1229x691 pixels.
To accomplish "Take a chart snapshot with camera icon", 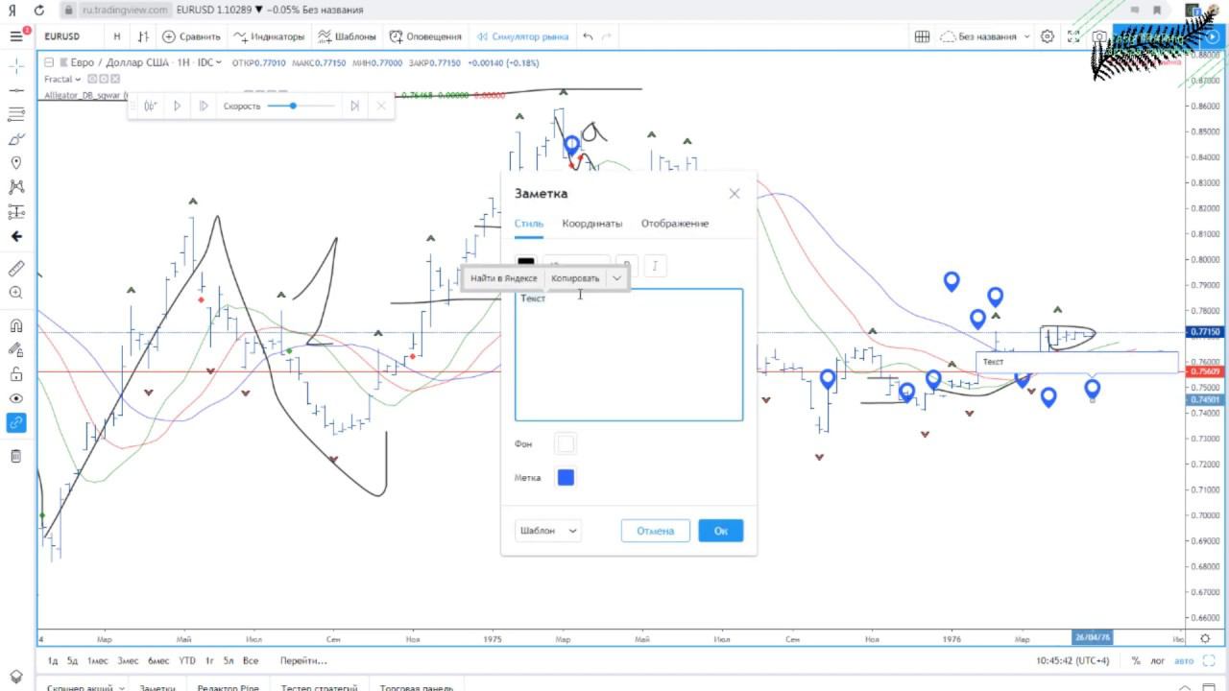I will tap(1098, 36).
